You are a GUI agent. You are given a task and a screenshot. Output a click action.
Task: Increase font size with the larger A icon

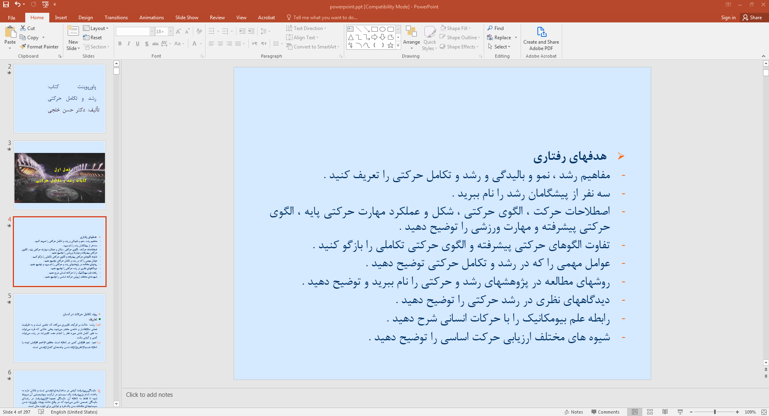point(178,31)
